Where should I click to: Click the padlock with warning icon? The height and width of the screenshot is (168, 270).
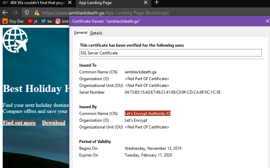click(37, 13)
